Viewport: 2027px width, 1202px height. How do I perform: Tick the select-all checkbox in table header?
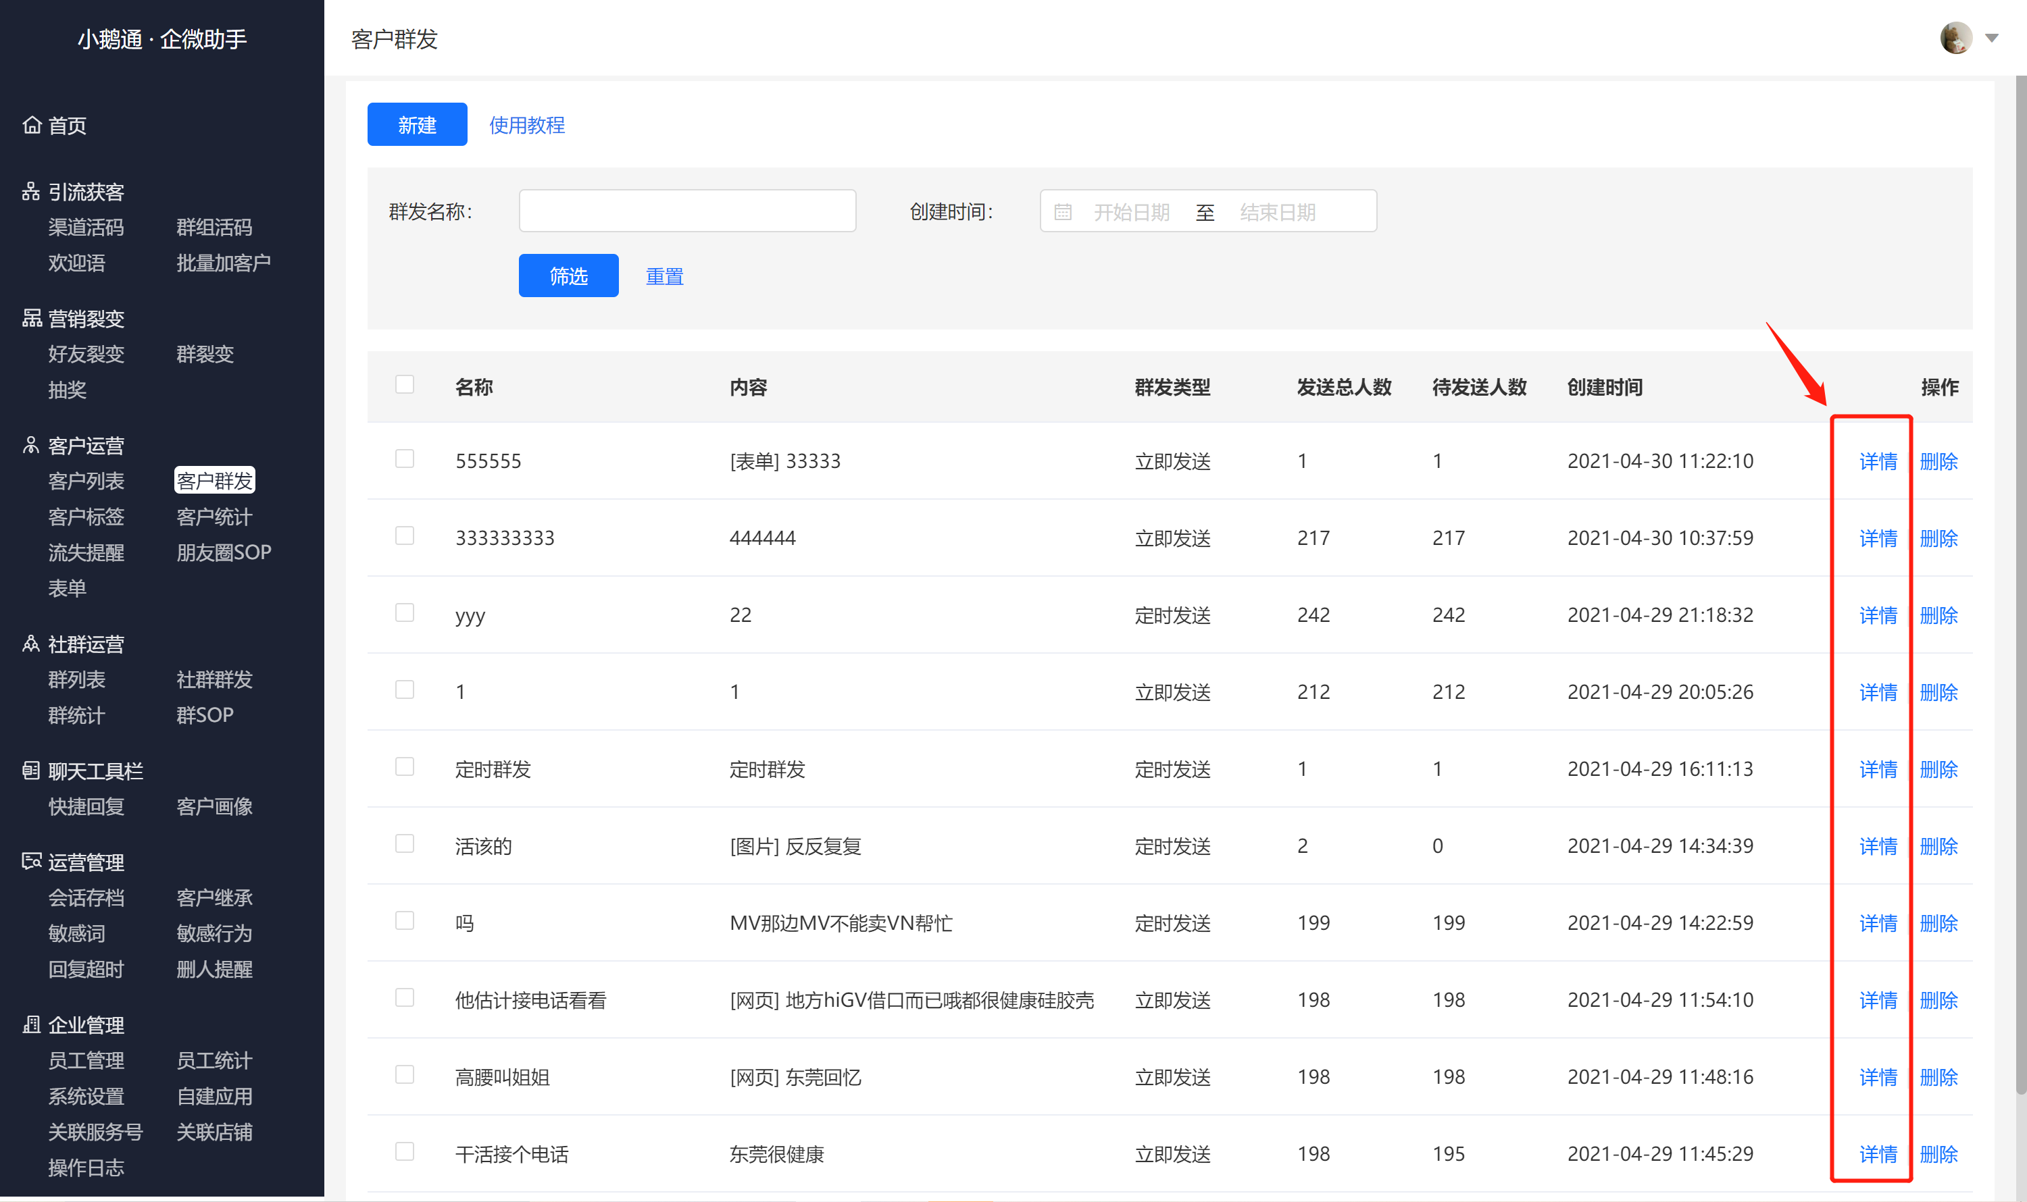pyautogui.click(x=405, y=384)
